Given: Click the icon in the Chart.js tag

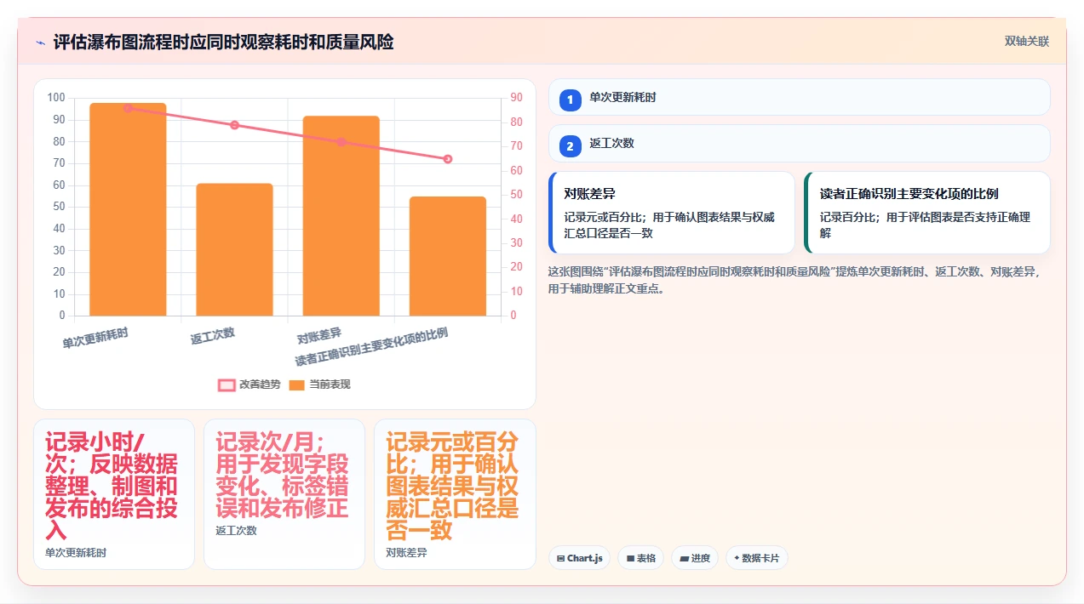Looking at the screenshot, I should click(560, 559).
